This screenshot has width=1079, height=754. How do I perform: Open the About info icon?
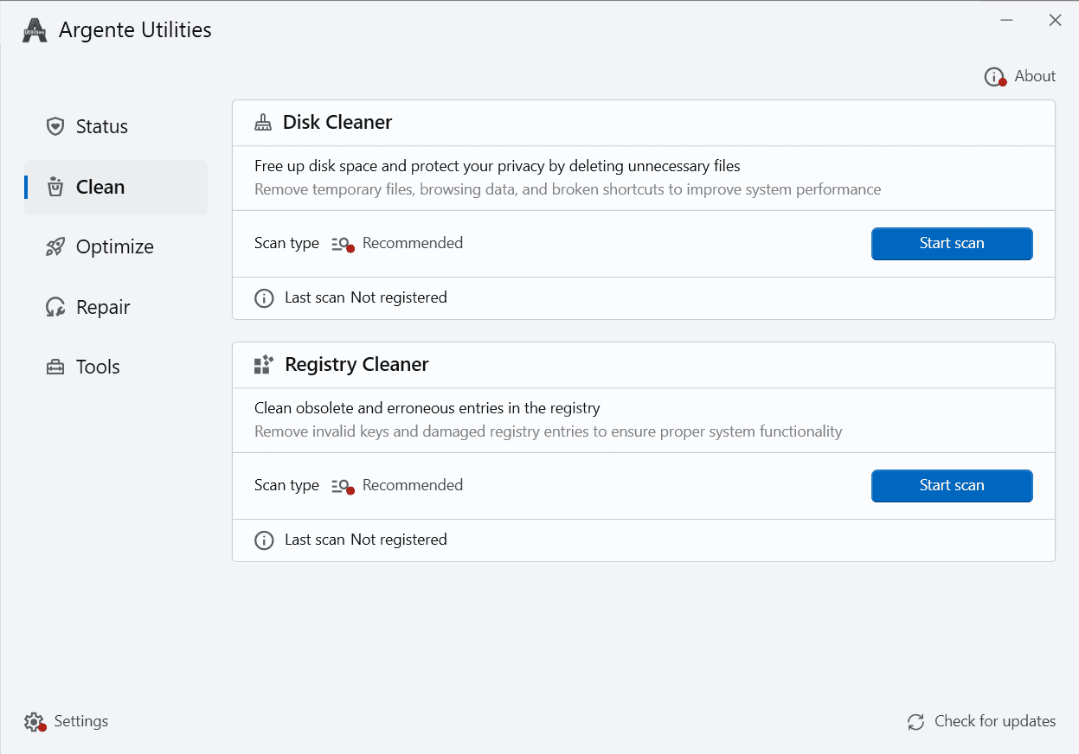point(994,77)
